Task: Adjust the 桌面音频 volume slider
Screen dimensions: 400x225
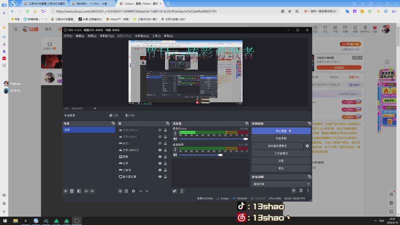Action: [x=213, y=155]
